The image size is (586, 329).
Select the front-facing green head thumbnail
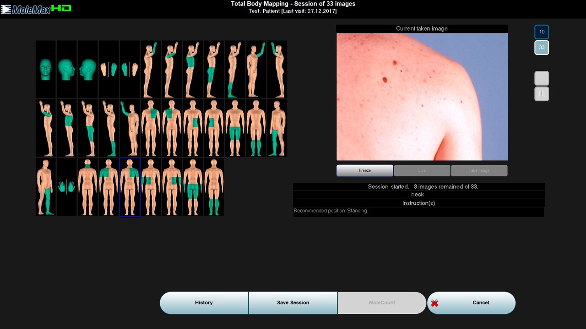click(x=46, y=69)
